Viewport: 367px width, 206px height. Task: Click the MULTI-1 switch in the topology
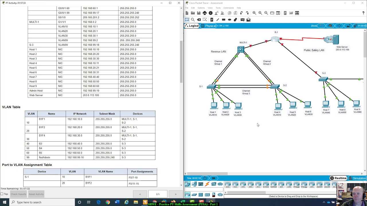[x=241, y=49]
